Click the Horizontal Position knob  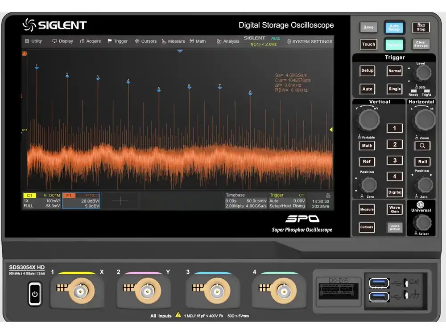pyautogui.click(x=424, y=185)
